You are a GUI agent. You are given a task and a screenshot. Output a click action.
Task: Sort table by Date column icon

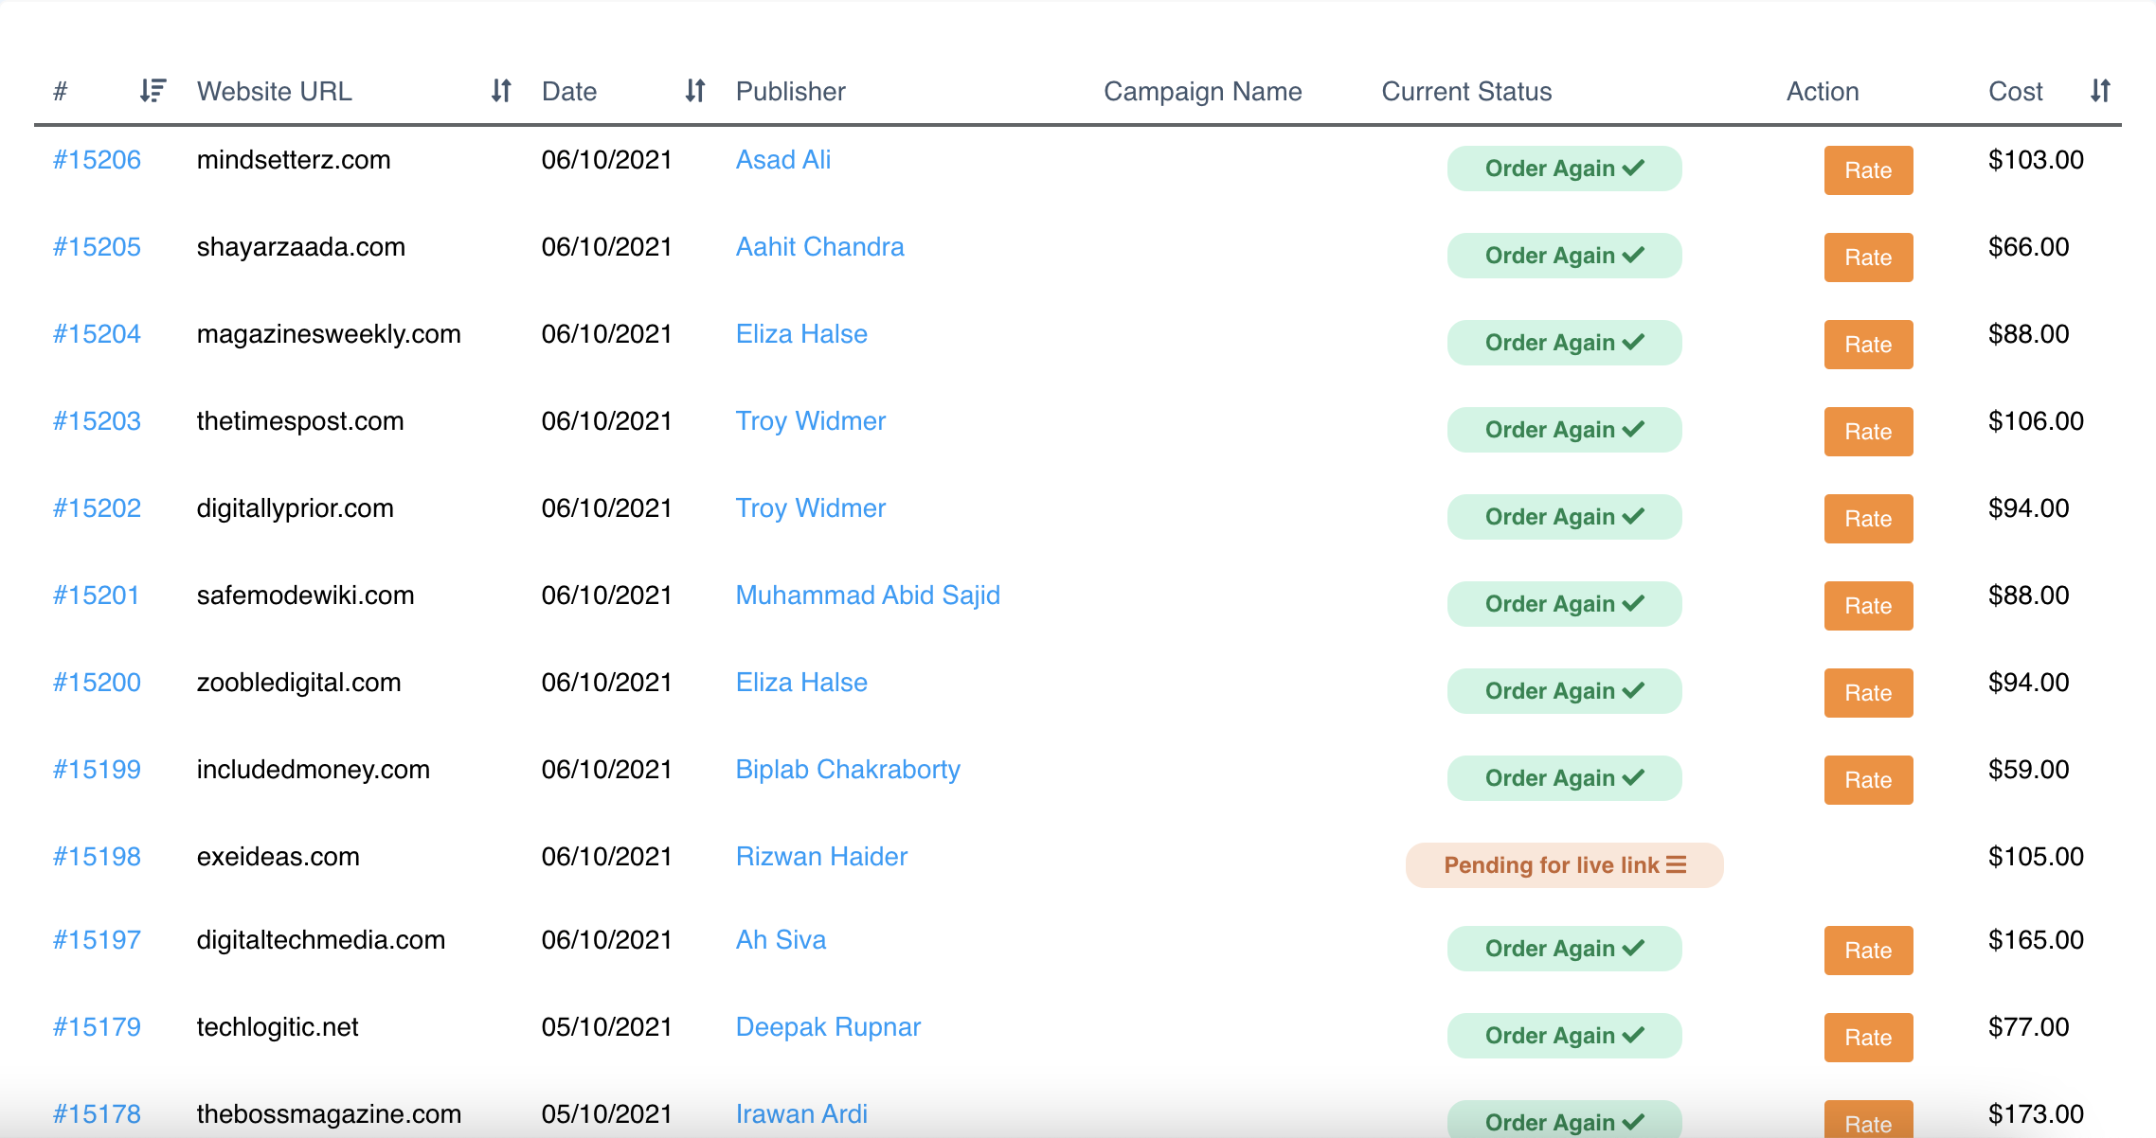click(x=695, y=91)
